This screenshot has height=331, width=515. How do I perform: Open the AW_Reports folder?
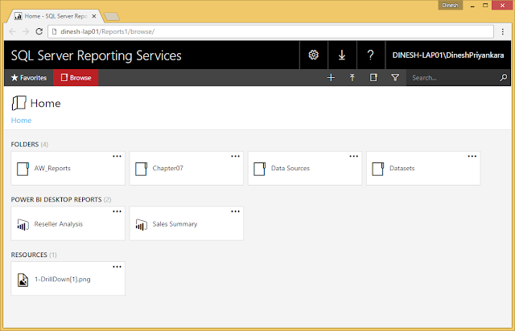coord(68,168)
